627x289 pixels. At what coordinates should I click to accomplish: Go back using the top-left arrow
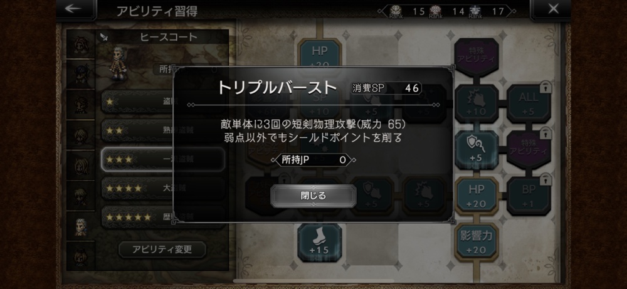[x=75, y=9]
